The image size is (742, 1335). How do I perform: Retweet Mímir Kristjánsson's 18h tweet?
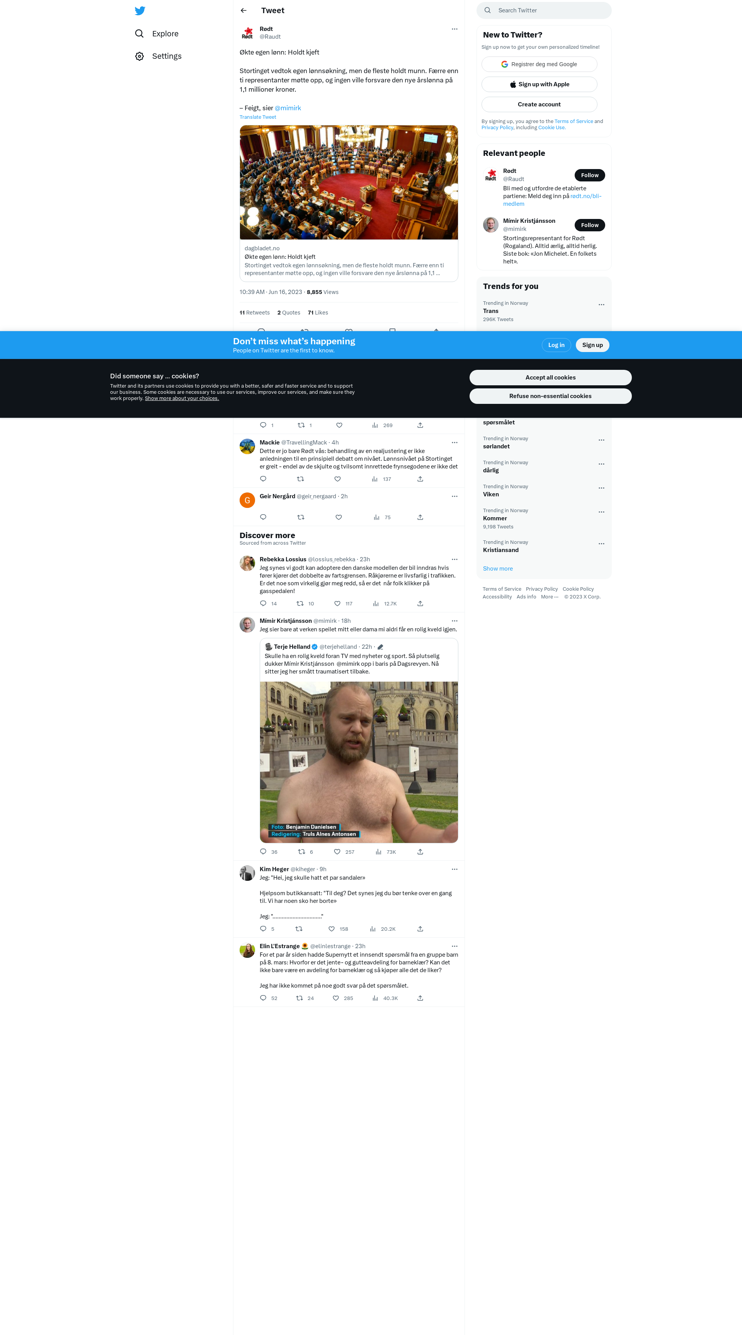coord(301,851)
